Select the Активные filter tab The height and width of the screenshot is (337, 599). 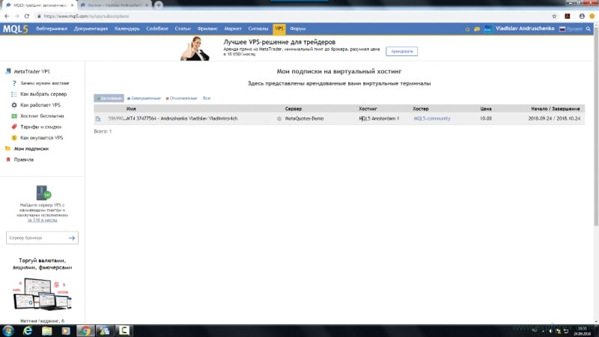[x=109, y=98]
